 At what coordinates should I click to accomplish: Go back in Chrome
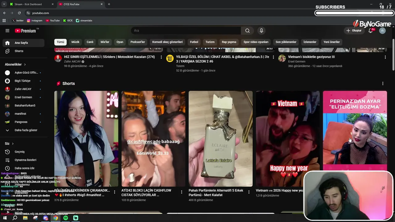pos(4,13)
